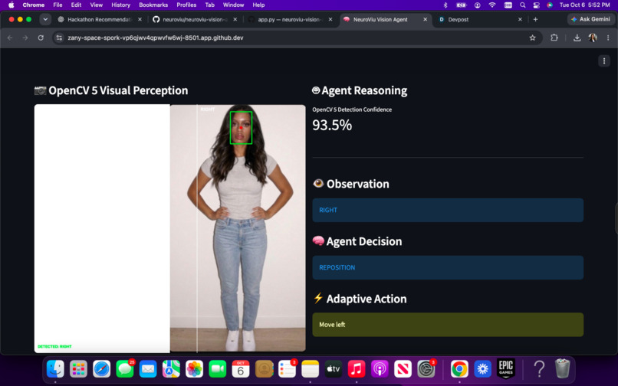Click the green face detection box
Image resolution: width=618 pixels, height=386 pixels.
(241, 128)
